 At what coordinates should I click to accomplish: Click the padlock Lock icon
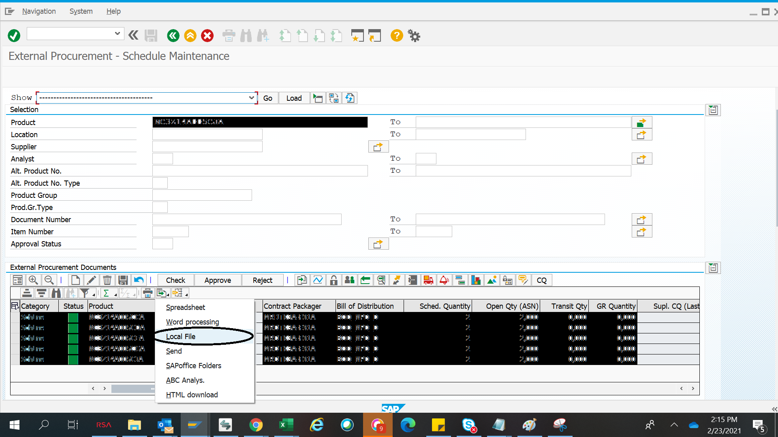click(x=333, y=280)
